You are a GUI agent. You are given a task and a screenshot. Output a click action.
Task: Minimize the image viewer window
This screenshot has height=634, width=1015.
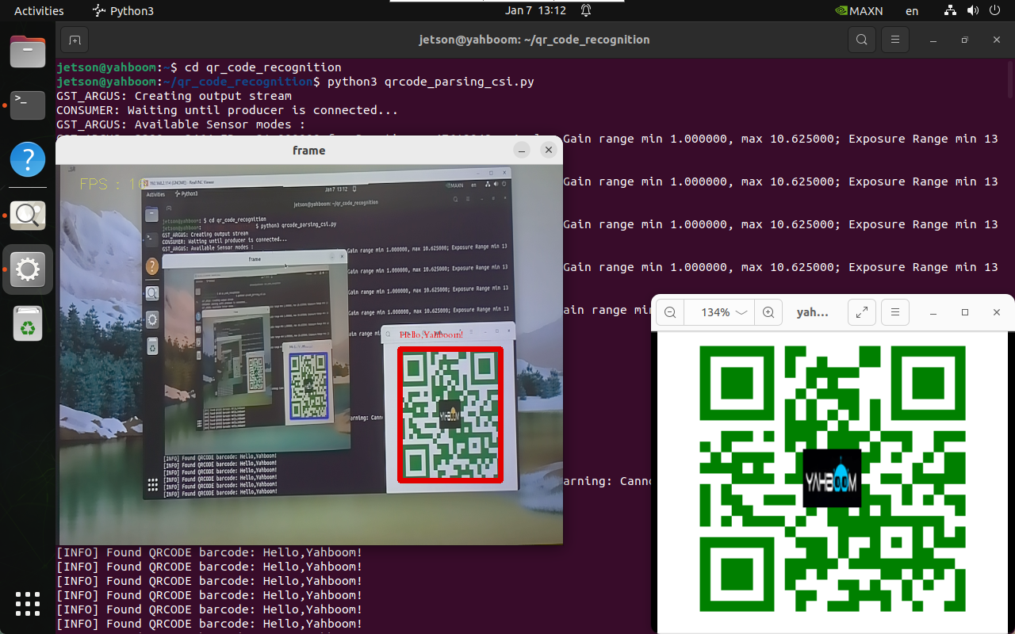(x=933, y=312)
